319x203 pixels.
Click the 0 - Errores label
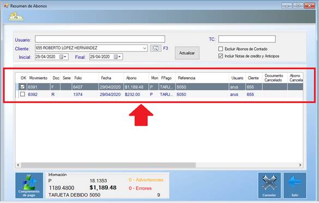click(x=140, y=188)
